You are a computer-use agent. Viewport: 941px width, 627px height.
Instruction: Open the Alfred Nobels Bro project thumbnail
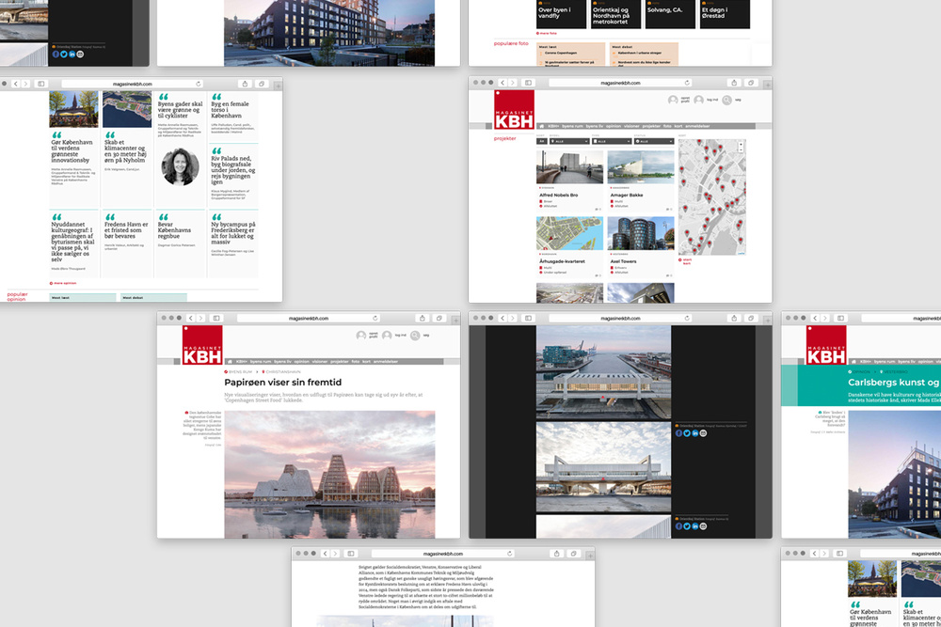pyautogui.click(x=569, y=166)
